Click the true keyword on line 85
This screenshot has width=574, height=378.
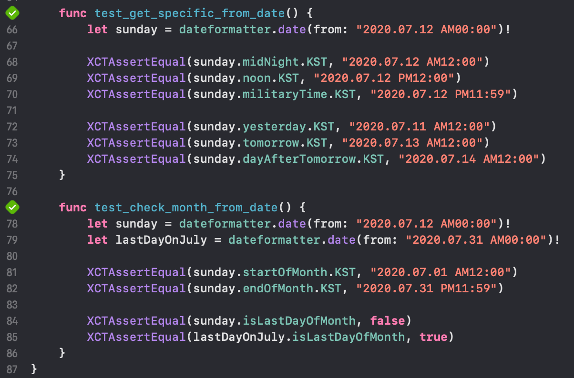[x=433, y=337]
